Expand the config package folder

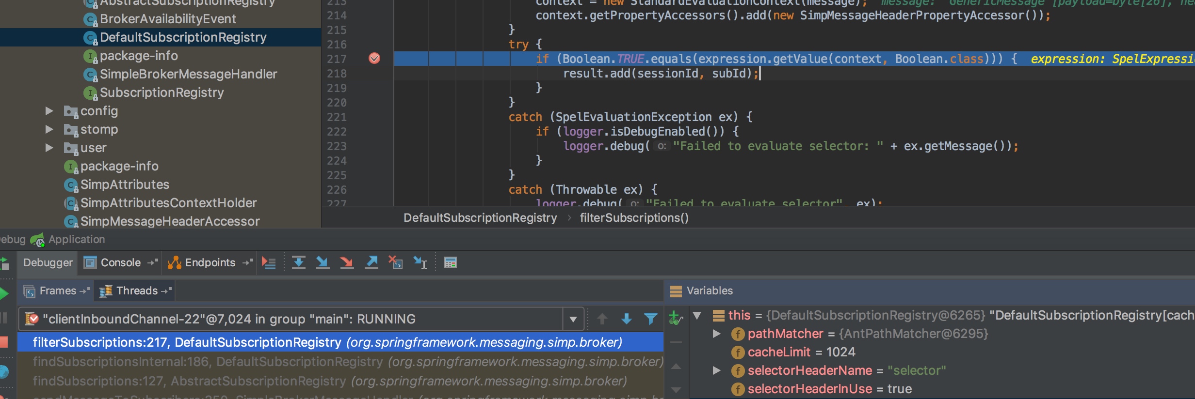(49, 111)
